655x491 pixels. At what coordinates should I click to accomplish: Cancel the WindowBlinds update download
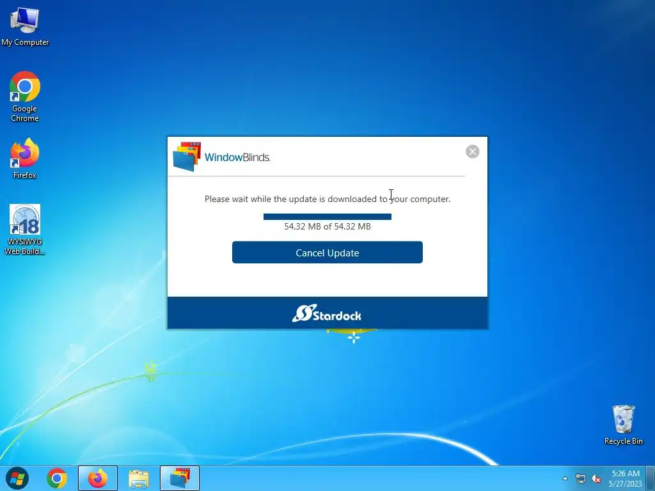pyautogui.click(x=327, y=252)
